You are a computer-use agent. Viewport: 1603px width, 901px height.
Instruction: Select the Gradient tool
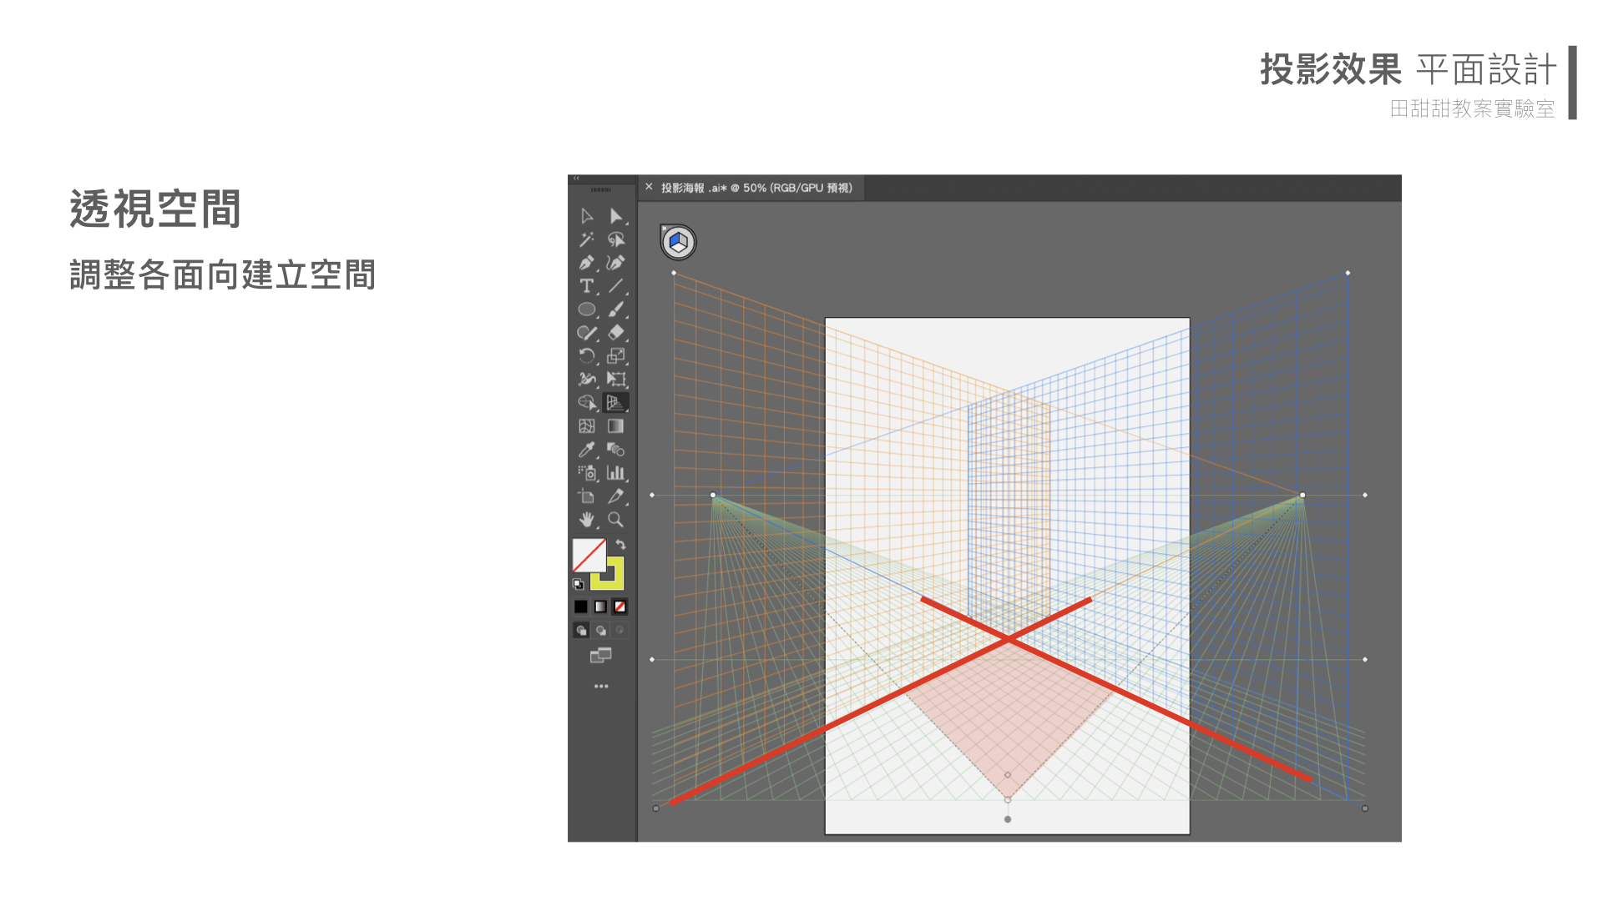616,426
